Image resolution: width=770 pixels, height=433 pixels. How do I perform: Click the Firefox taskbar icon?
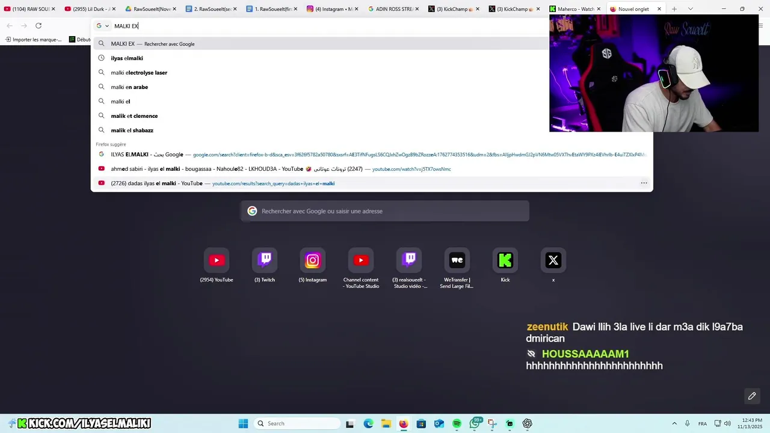click(404, 423)
